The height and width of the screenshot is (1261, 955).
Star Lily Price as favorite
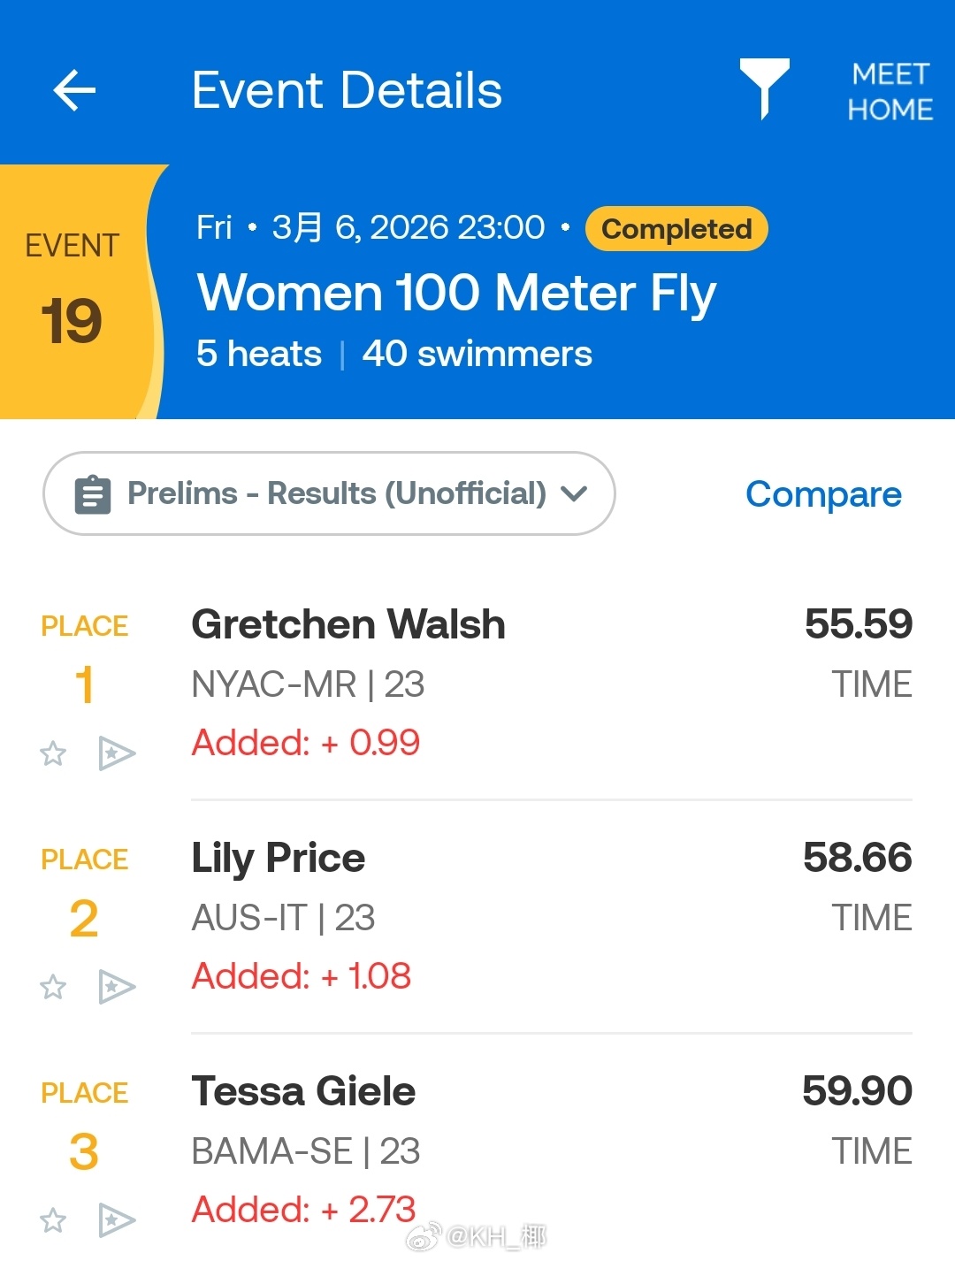[53, 987]
